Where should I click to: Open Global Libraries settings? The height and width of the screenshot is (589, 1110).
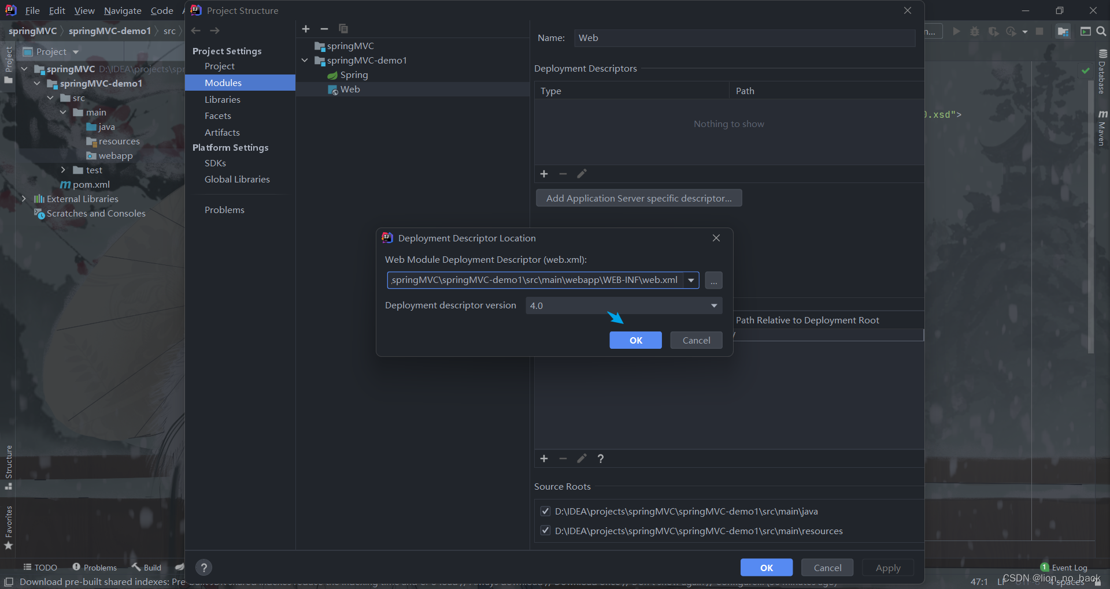[237, 180]
